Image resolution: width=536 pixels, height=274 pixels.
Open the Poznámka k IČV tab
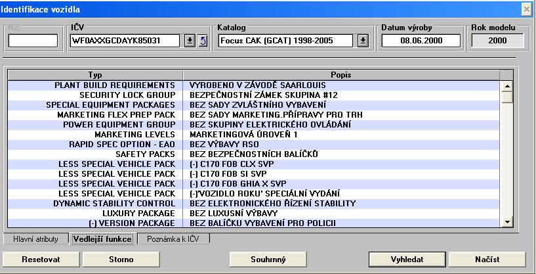[x=175, y=239]
